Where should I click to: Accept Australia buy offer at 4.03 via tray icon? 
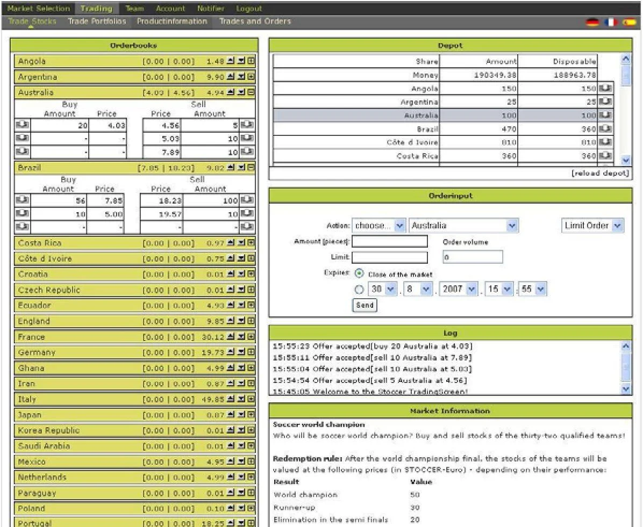(x=22, y=125)
